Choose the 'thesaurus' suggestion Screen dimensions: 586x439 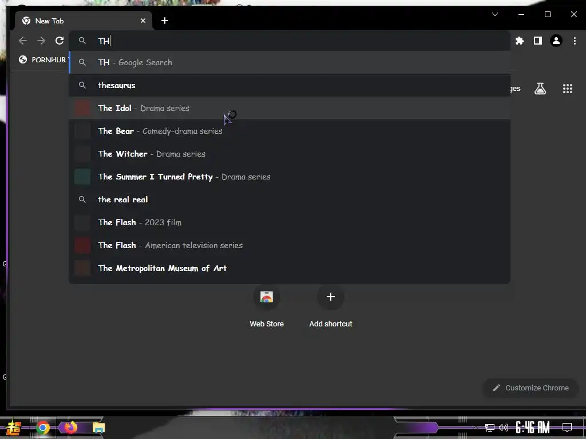tap(290, 85)
